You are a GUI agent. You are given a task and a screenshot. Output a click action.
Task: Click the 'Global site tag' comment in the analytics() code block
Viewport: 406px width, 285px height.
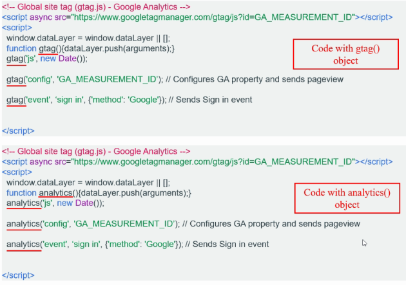click(x=96, y=151)
